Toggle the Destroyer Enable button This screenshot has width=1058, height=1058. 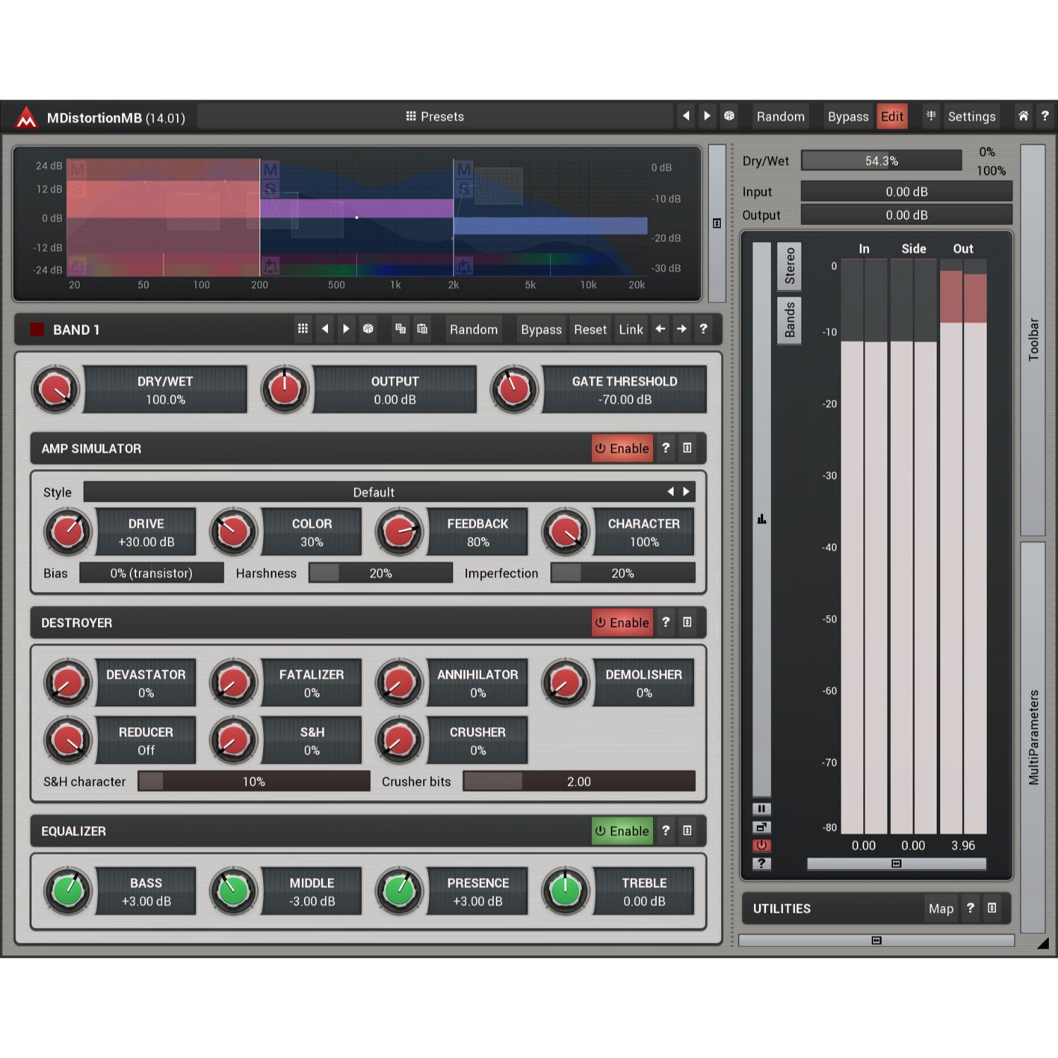click(622, 623)
